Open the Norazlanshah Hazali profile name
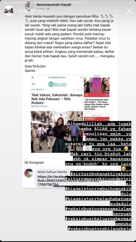 (54, 5)
